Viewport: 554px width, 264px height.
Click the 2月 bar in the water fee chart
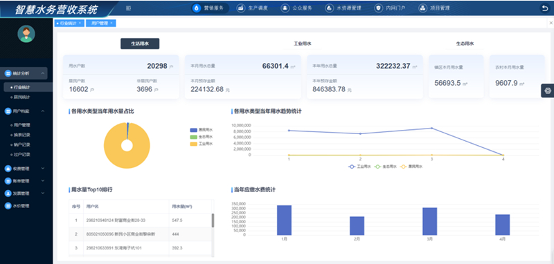(x=357, y=226)
